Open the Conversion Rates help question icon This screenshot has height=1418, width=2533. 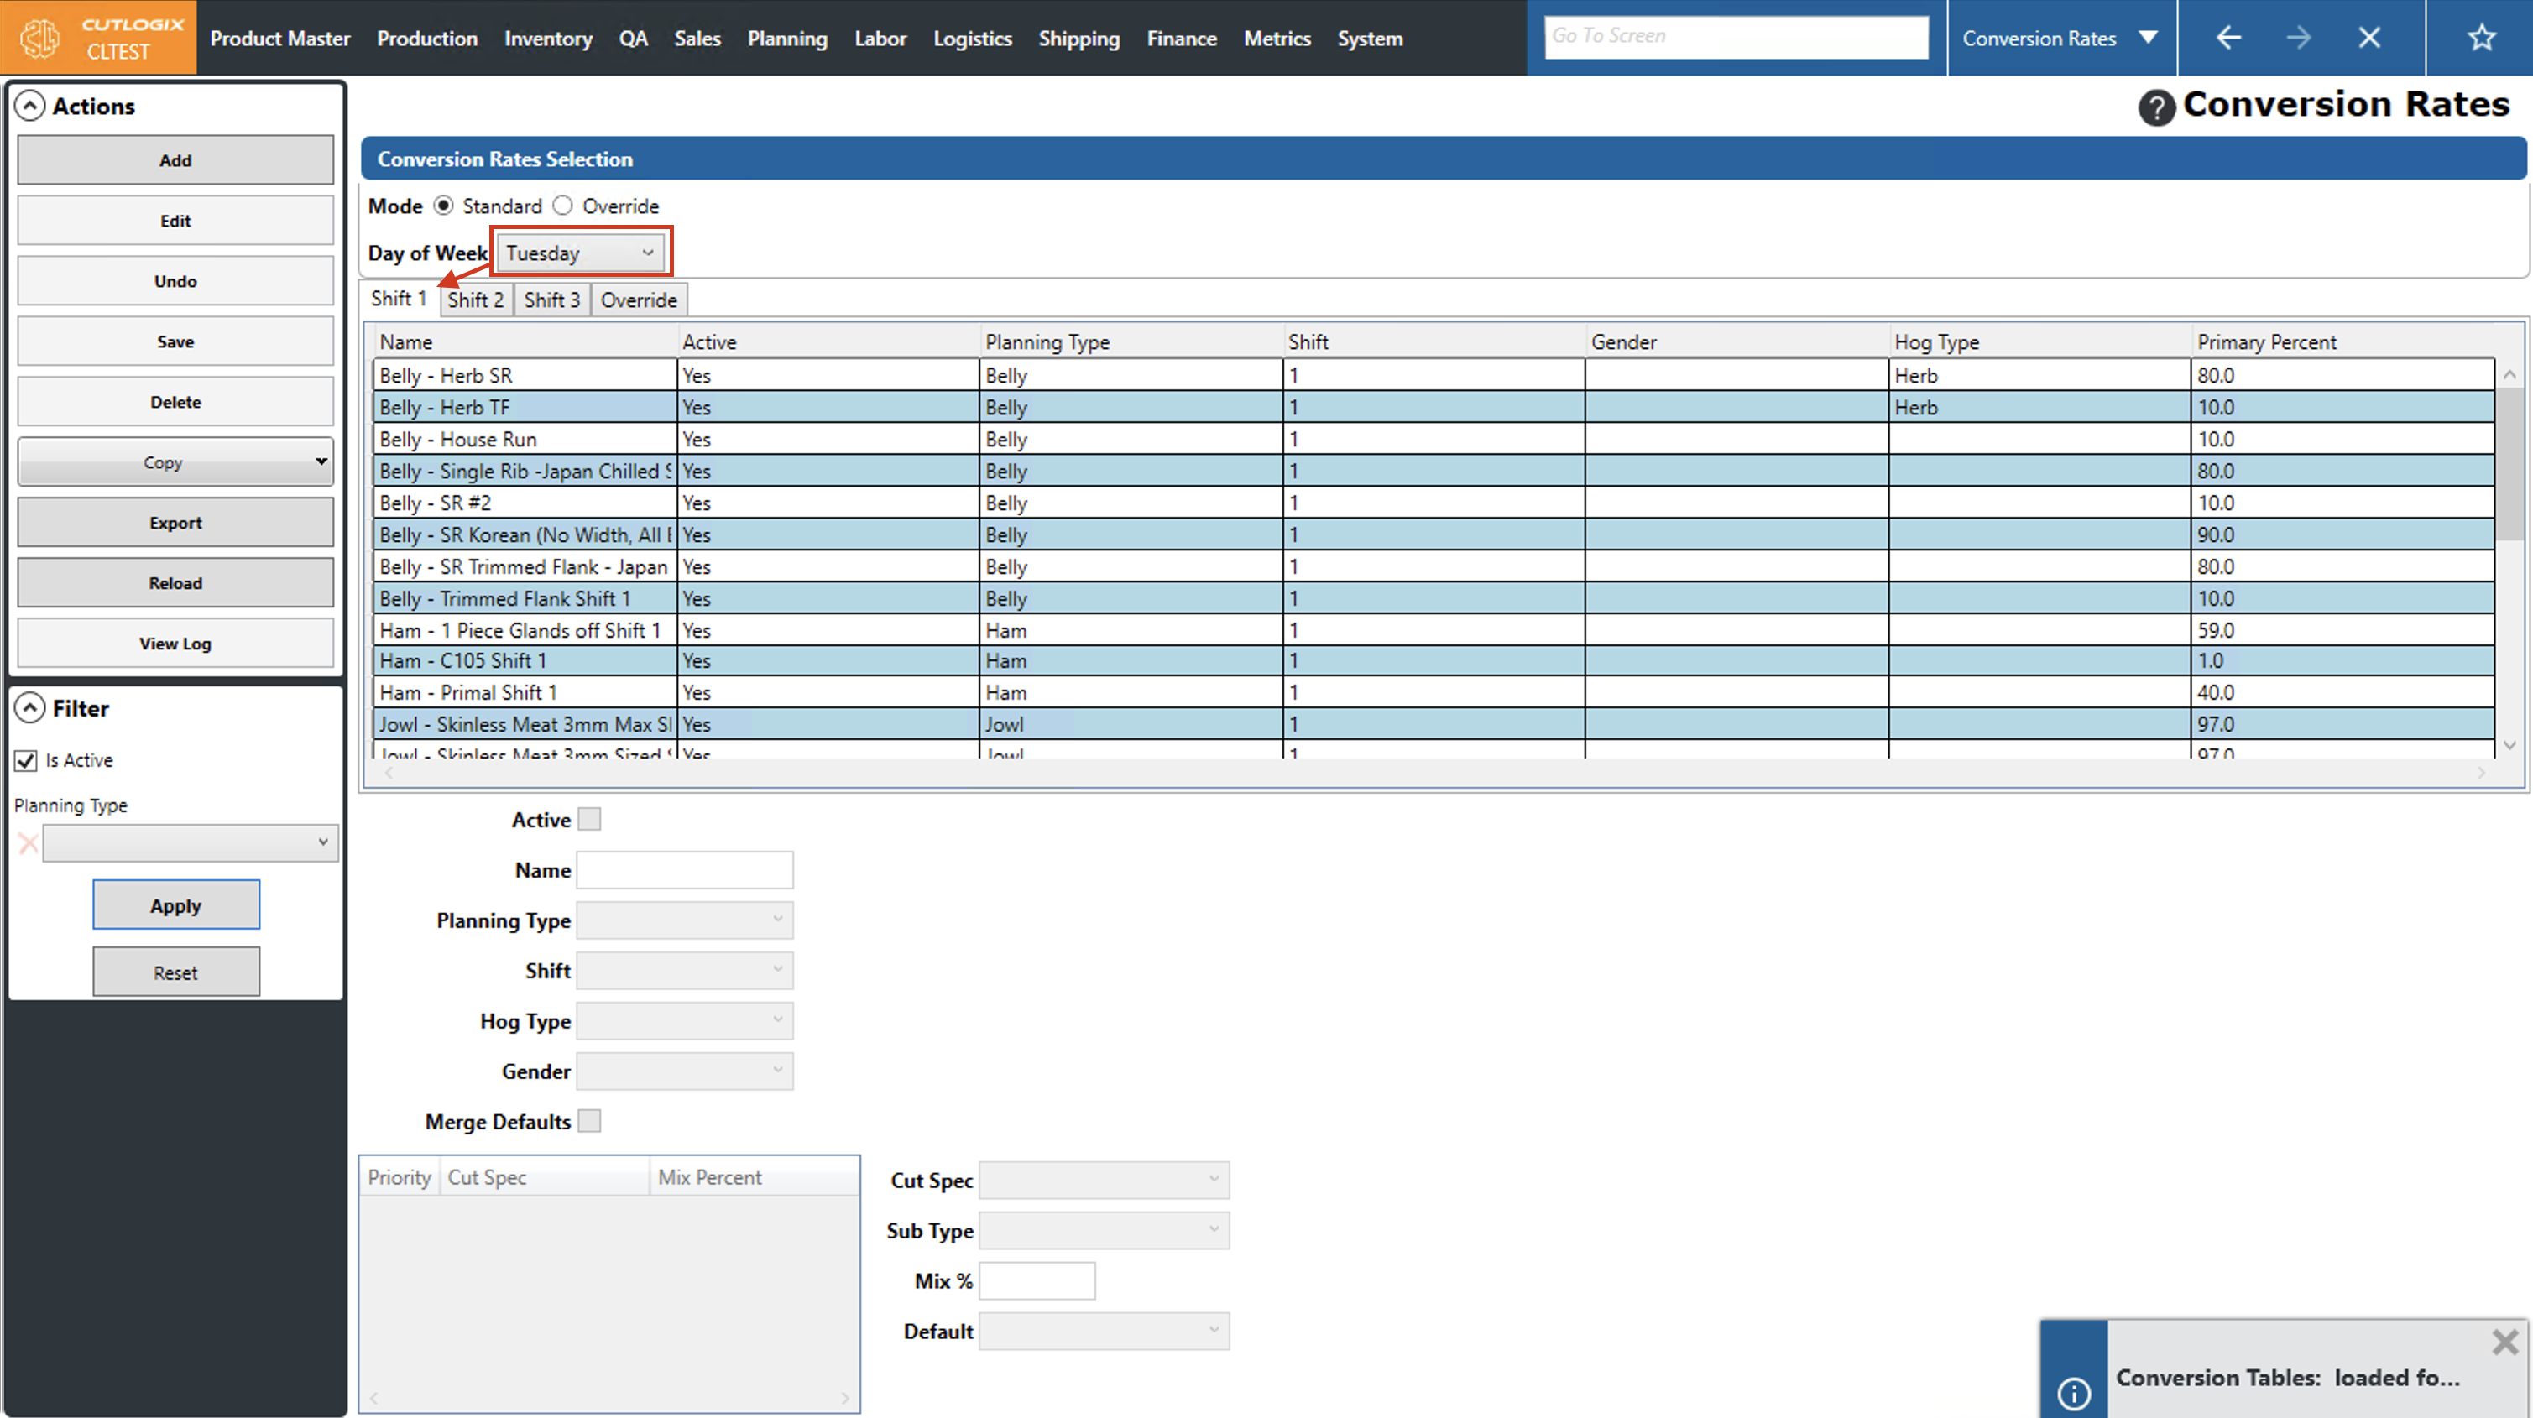click(2155, 107)
